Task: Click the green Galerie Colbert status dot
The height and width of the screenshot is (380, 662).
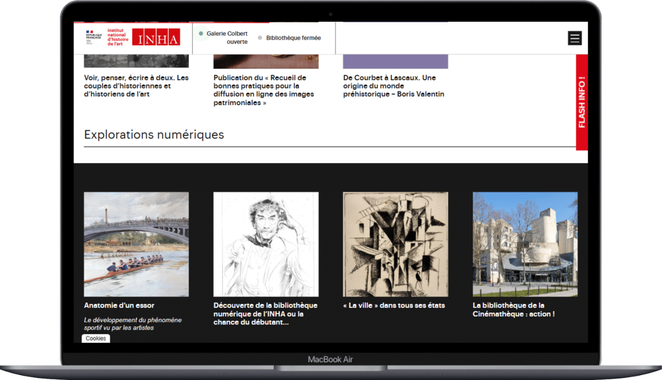Action: click(x=201, y=34)
